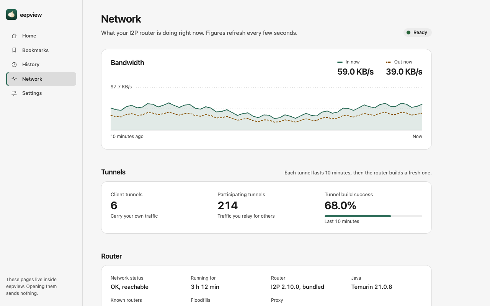Image resolution: width=490 pixels, height=306 pixels.
Task: Click the 'Proxy' label in Router card
Action: pyautogui.click(x=277, y=300)
